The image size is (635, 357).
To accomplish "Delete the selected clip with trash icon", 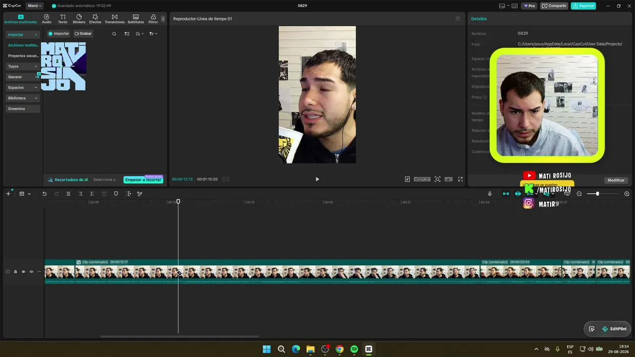I will (x=104, y=193).
